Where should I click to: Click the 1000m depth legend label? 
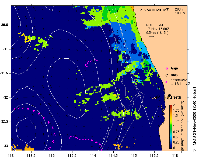coord(180,13)
